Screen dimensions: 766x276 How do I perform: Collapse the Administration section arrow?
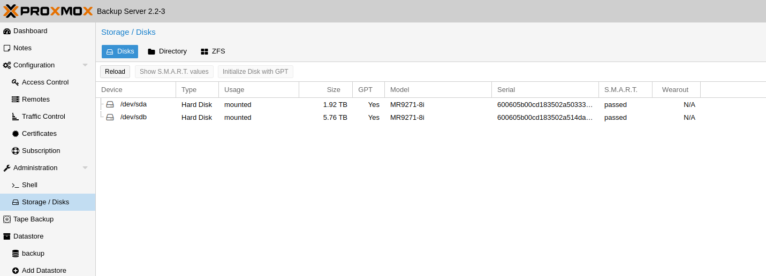[85, 168]
